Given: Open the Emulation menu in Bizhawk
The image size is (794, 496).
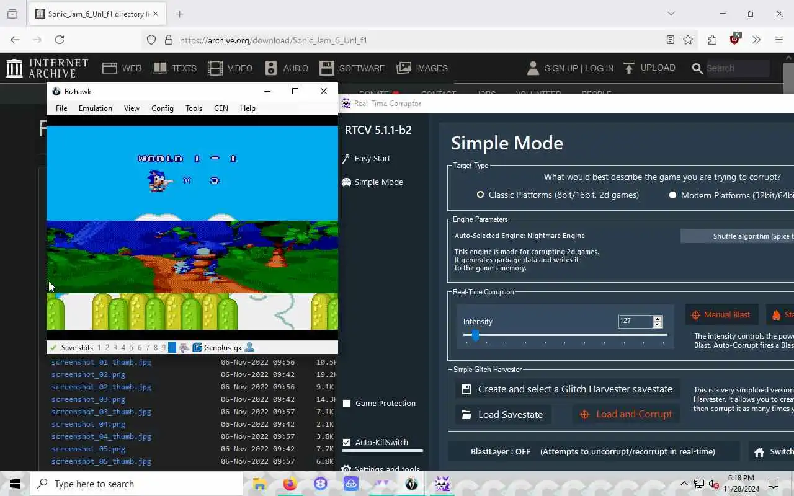Looking at the screenshot, I should point(96,108).
